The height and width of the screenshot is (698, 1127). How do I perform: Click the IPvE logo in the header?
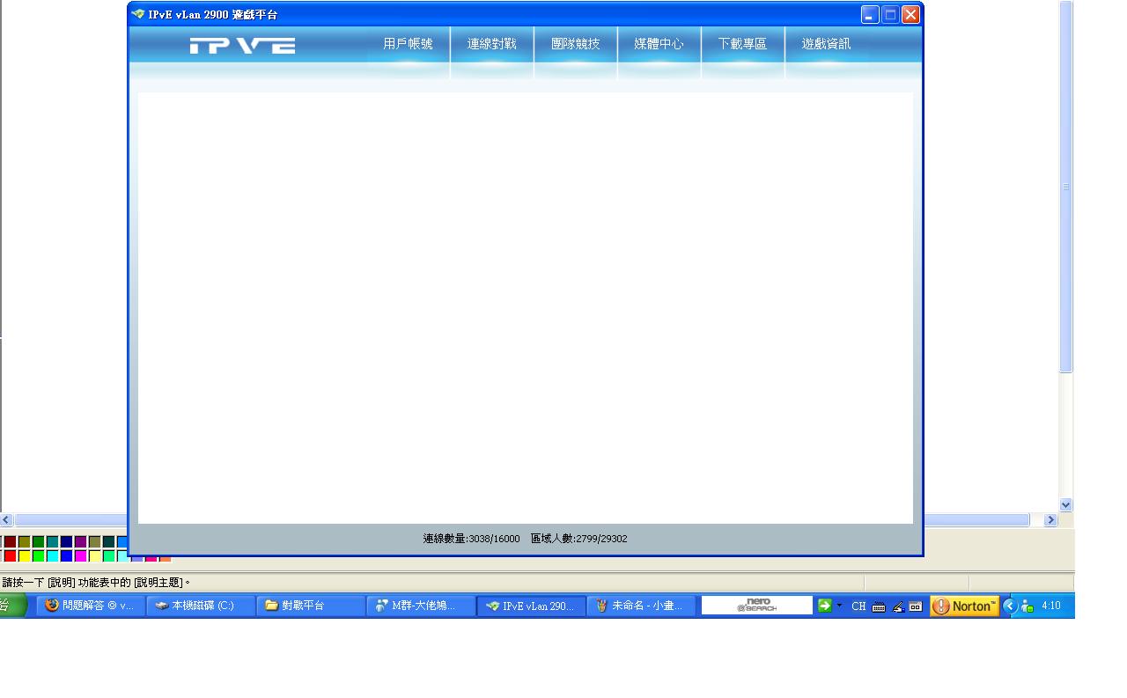pyautogui.click(x=242, y=46)
